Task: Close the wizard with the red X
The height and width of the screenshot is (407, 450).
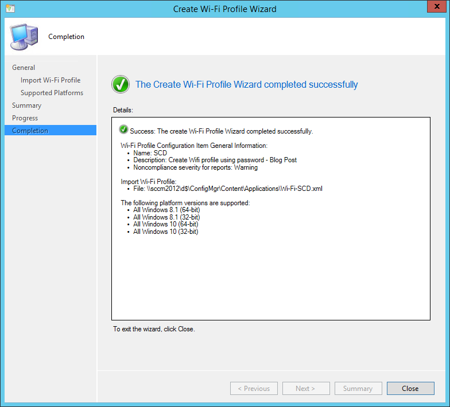Action: point(436,6)
